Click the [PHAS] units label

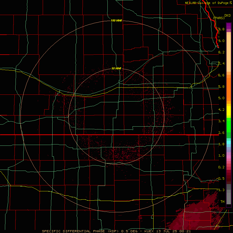pos(219,18)
